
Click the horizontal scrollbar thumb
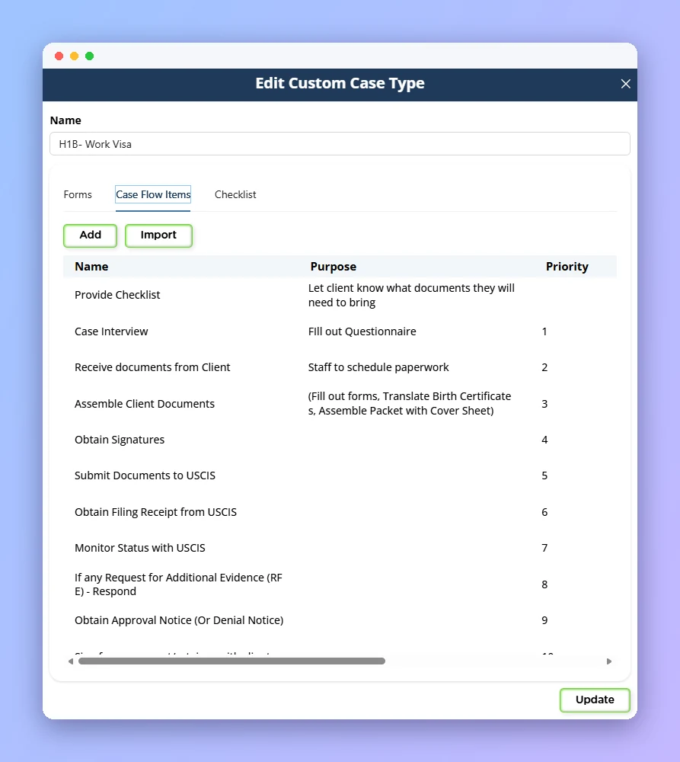pyautogui.click(x=231, y=661)
